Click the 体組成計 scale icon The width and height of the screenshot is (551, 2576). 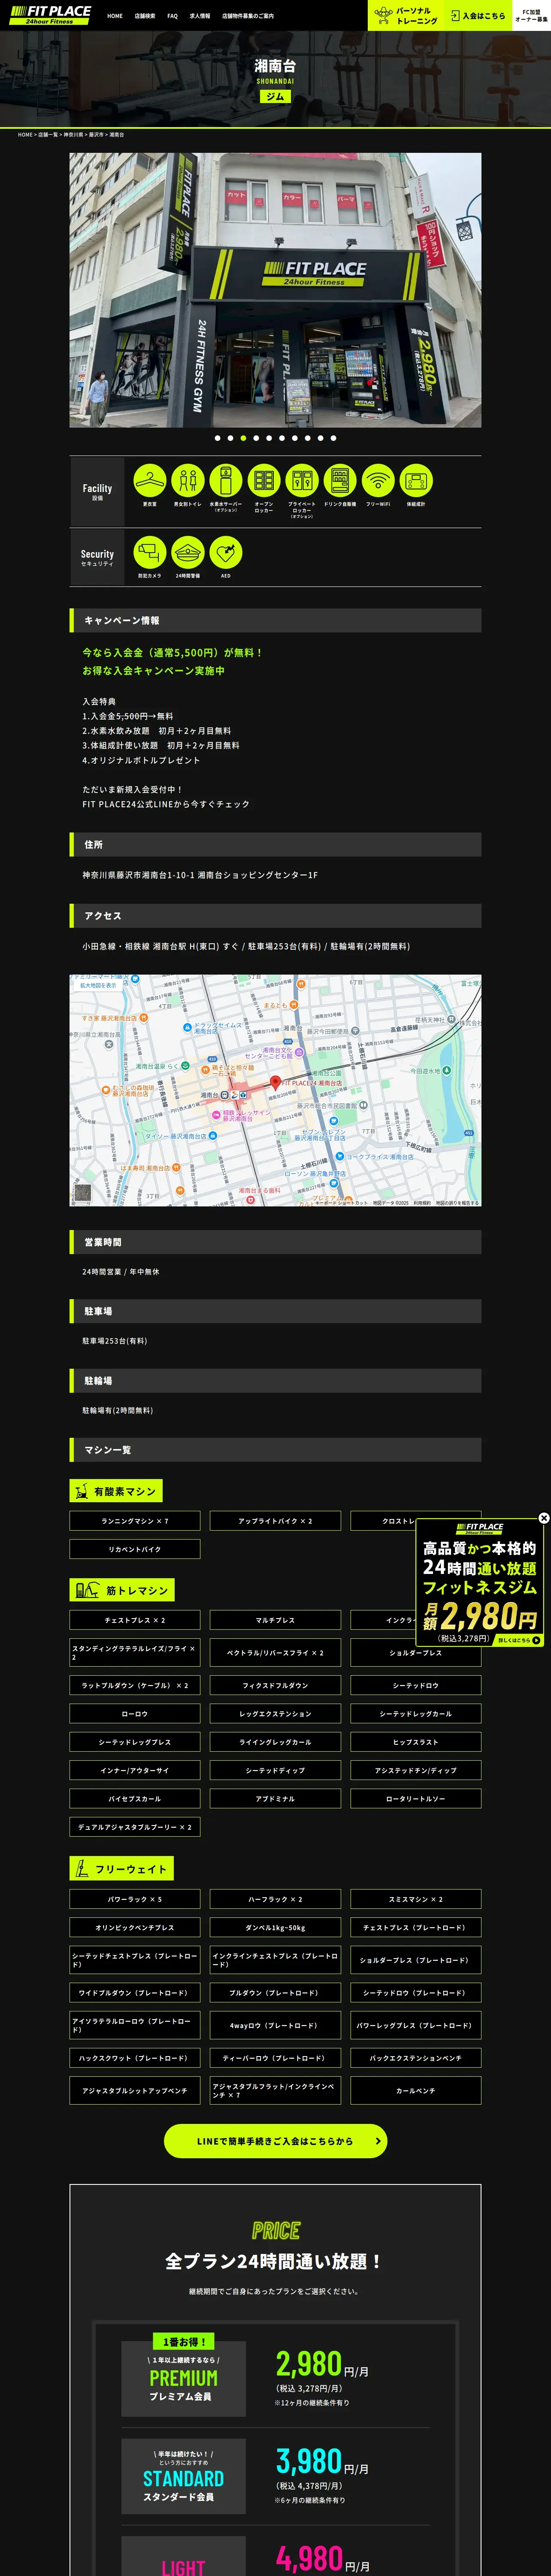pyautogui.click(x=416, y=481)
